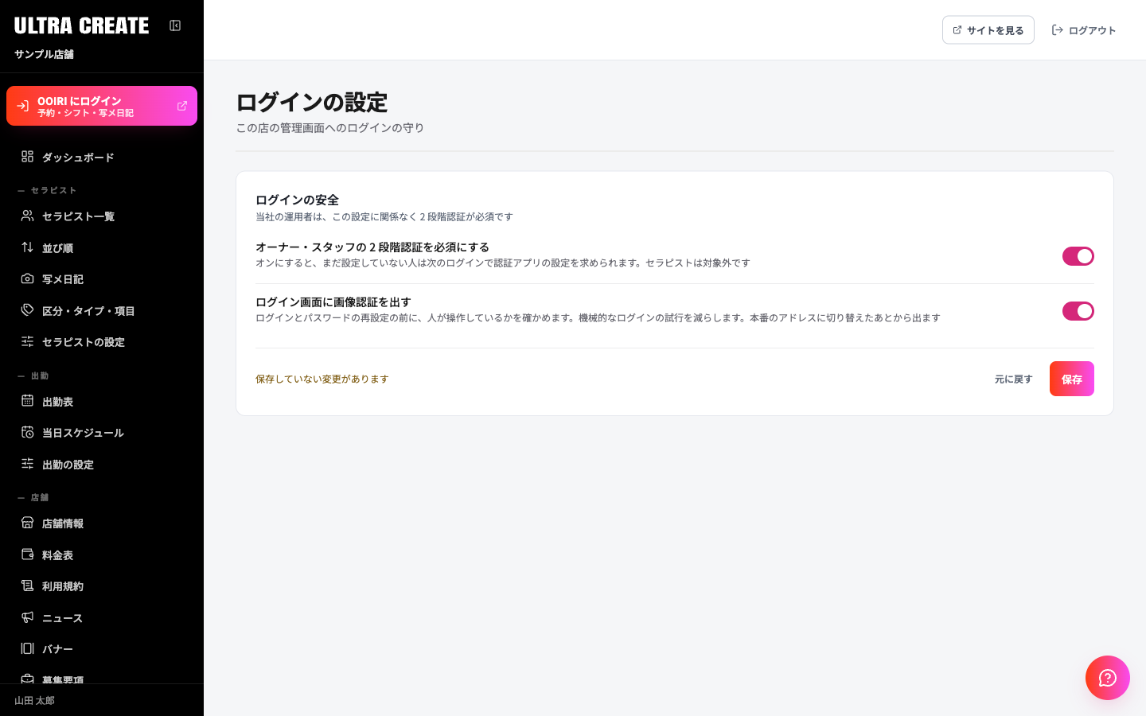Click the login arrow icon on the OOIRI button
The image size is (1146, 716).
coord(22,106)
